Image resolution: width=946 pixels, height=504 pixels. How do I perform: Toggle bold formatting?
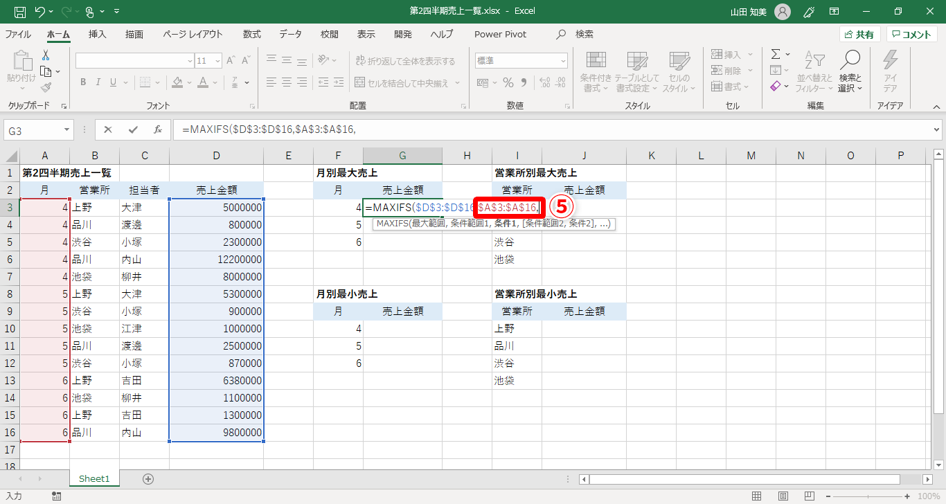point(82,82)
